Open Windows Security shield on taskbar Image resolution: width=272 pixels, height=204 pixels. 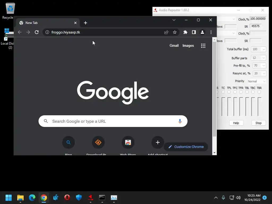[79, 198]
